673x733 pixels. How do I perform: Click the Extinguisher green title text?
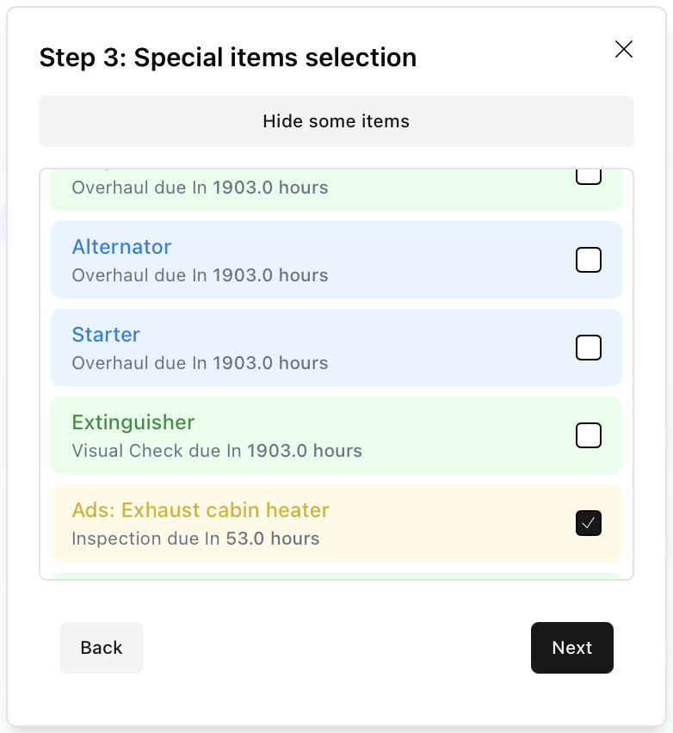click(133, 422)
